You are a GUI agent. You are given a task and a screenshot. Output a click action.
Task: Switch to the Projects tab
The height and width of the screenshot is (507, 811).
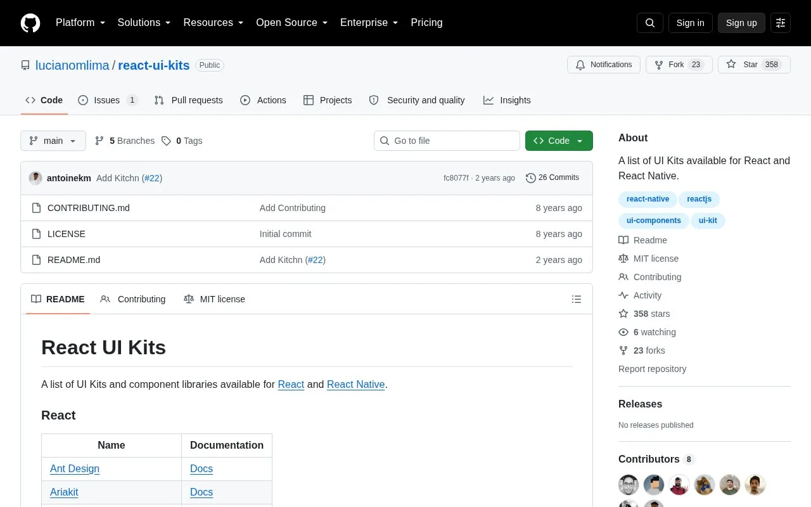tap(328, 100)
